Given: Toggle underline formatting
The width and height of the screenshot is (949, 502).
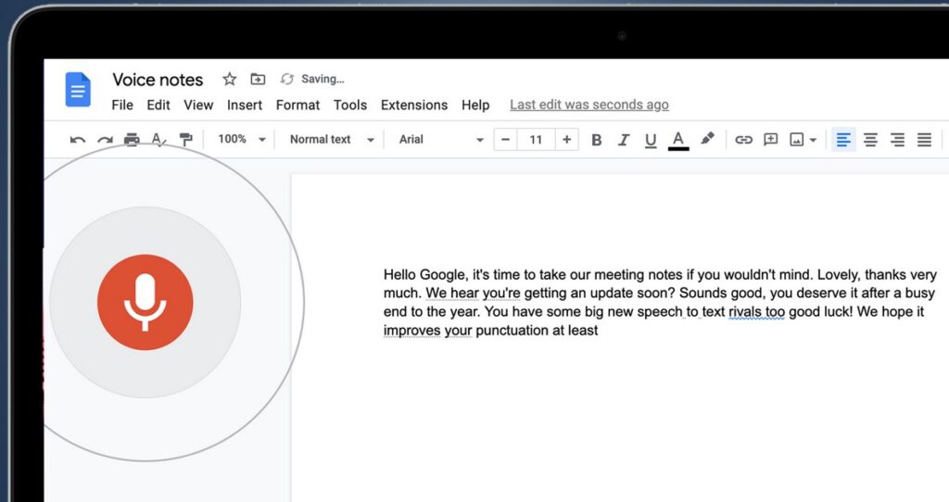Looking at the screenshot, I should (x=651, y=140).
